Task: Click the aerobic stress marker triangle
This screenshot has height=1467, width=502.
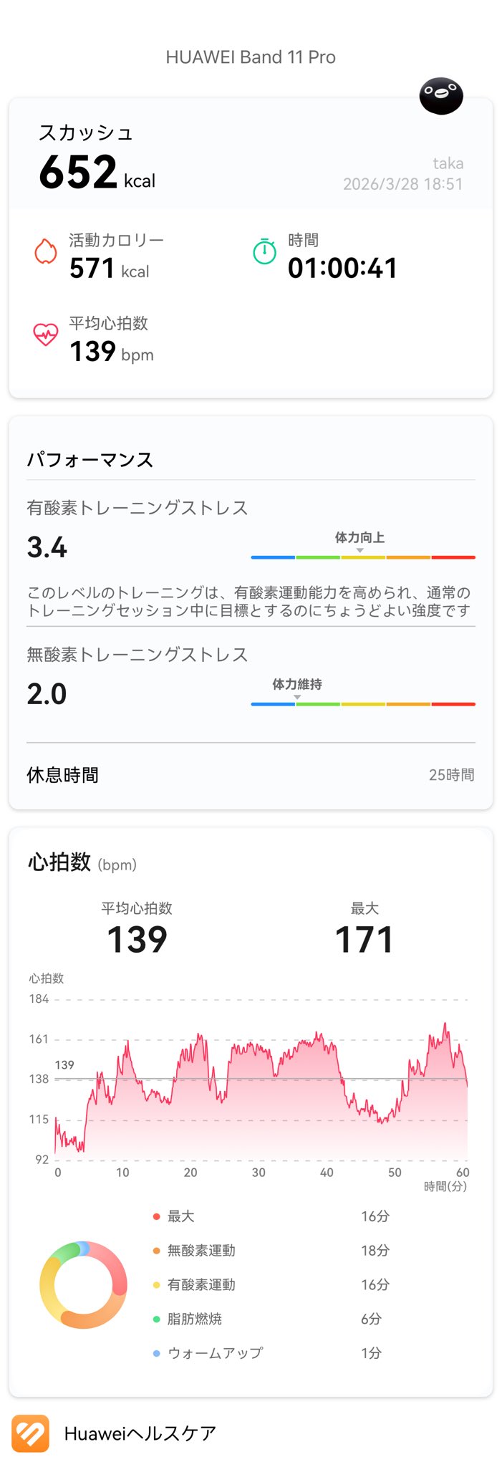Action: (x=359, y=550)
